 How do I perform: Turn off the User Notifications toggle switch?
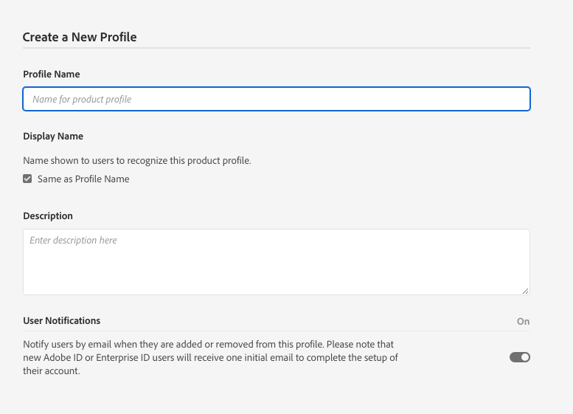tap(520, 357)
